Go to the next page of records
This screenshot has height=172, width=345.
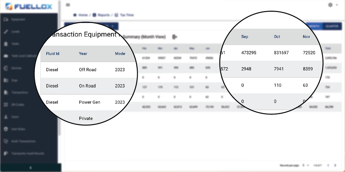click(x=335, y=165)
